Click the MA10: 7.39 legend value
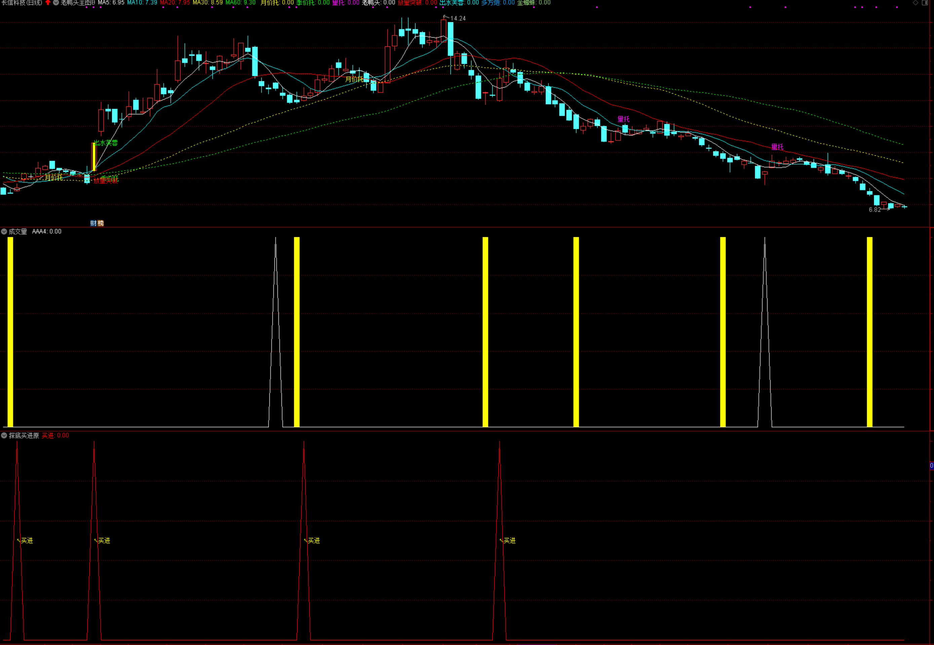The image size is (934, 645). pos(142,2)
